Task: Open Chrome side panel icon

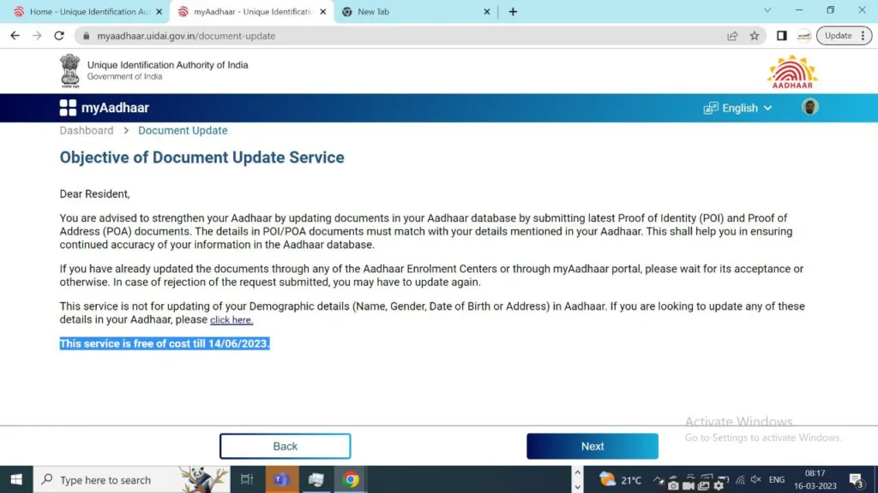Action: [x=781, y=36]
